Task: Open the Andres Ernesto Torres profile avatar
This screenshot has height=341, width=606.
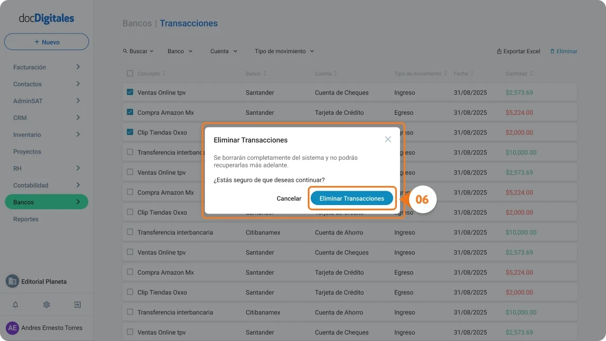Action: [13, 328]
